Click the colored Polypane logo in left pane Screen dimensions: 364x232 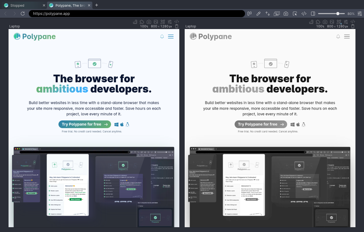click(x=35, y=36)
